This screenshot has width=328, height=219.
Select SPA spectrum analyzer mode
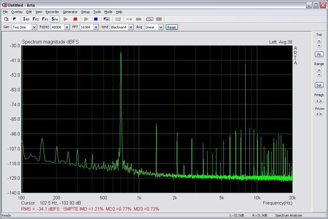(54, 19)
